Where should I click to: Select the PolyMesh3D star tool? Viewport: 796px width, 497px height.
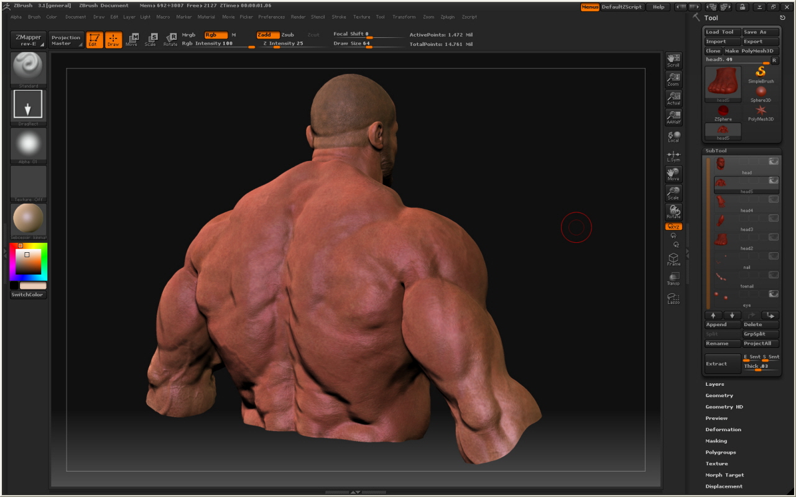click(x=761, y=112)
